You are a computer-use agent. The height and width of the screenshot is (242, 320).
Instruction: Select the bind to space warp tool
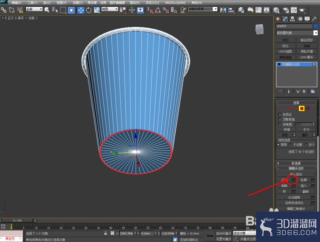[x=20, y=10]
